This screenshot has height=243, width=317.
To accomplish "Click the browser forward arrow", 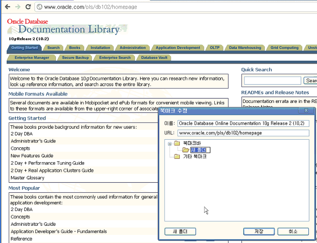I will pos(18,7).
